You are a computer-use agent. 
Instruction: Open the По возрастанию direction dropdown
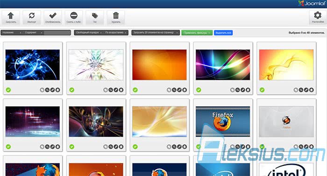[116, 33]
